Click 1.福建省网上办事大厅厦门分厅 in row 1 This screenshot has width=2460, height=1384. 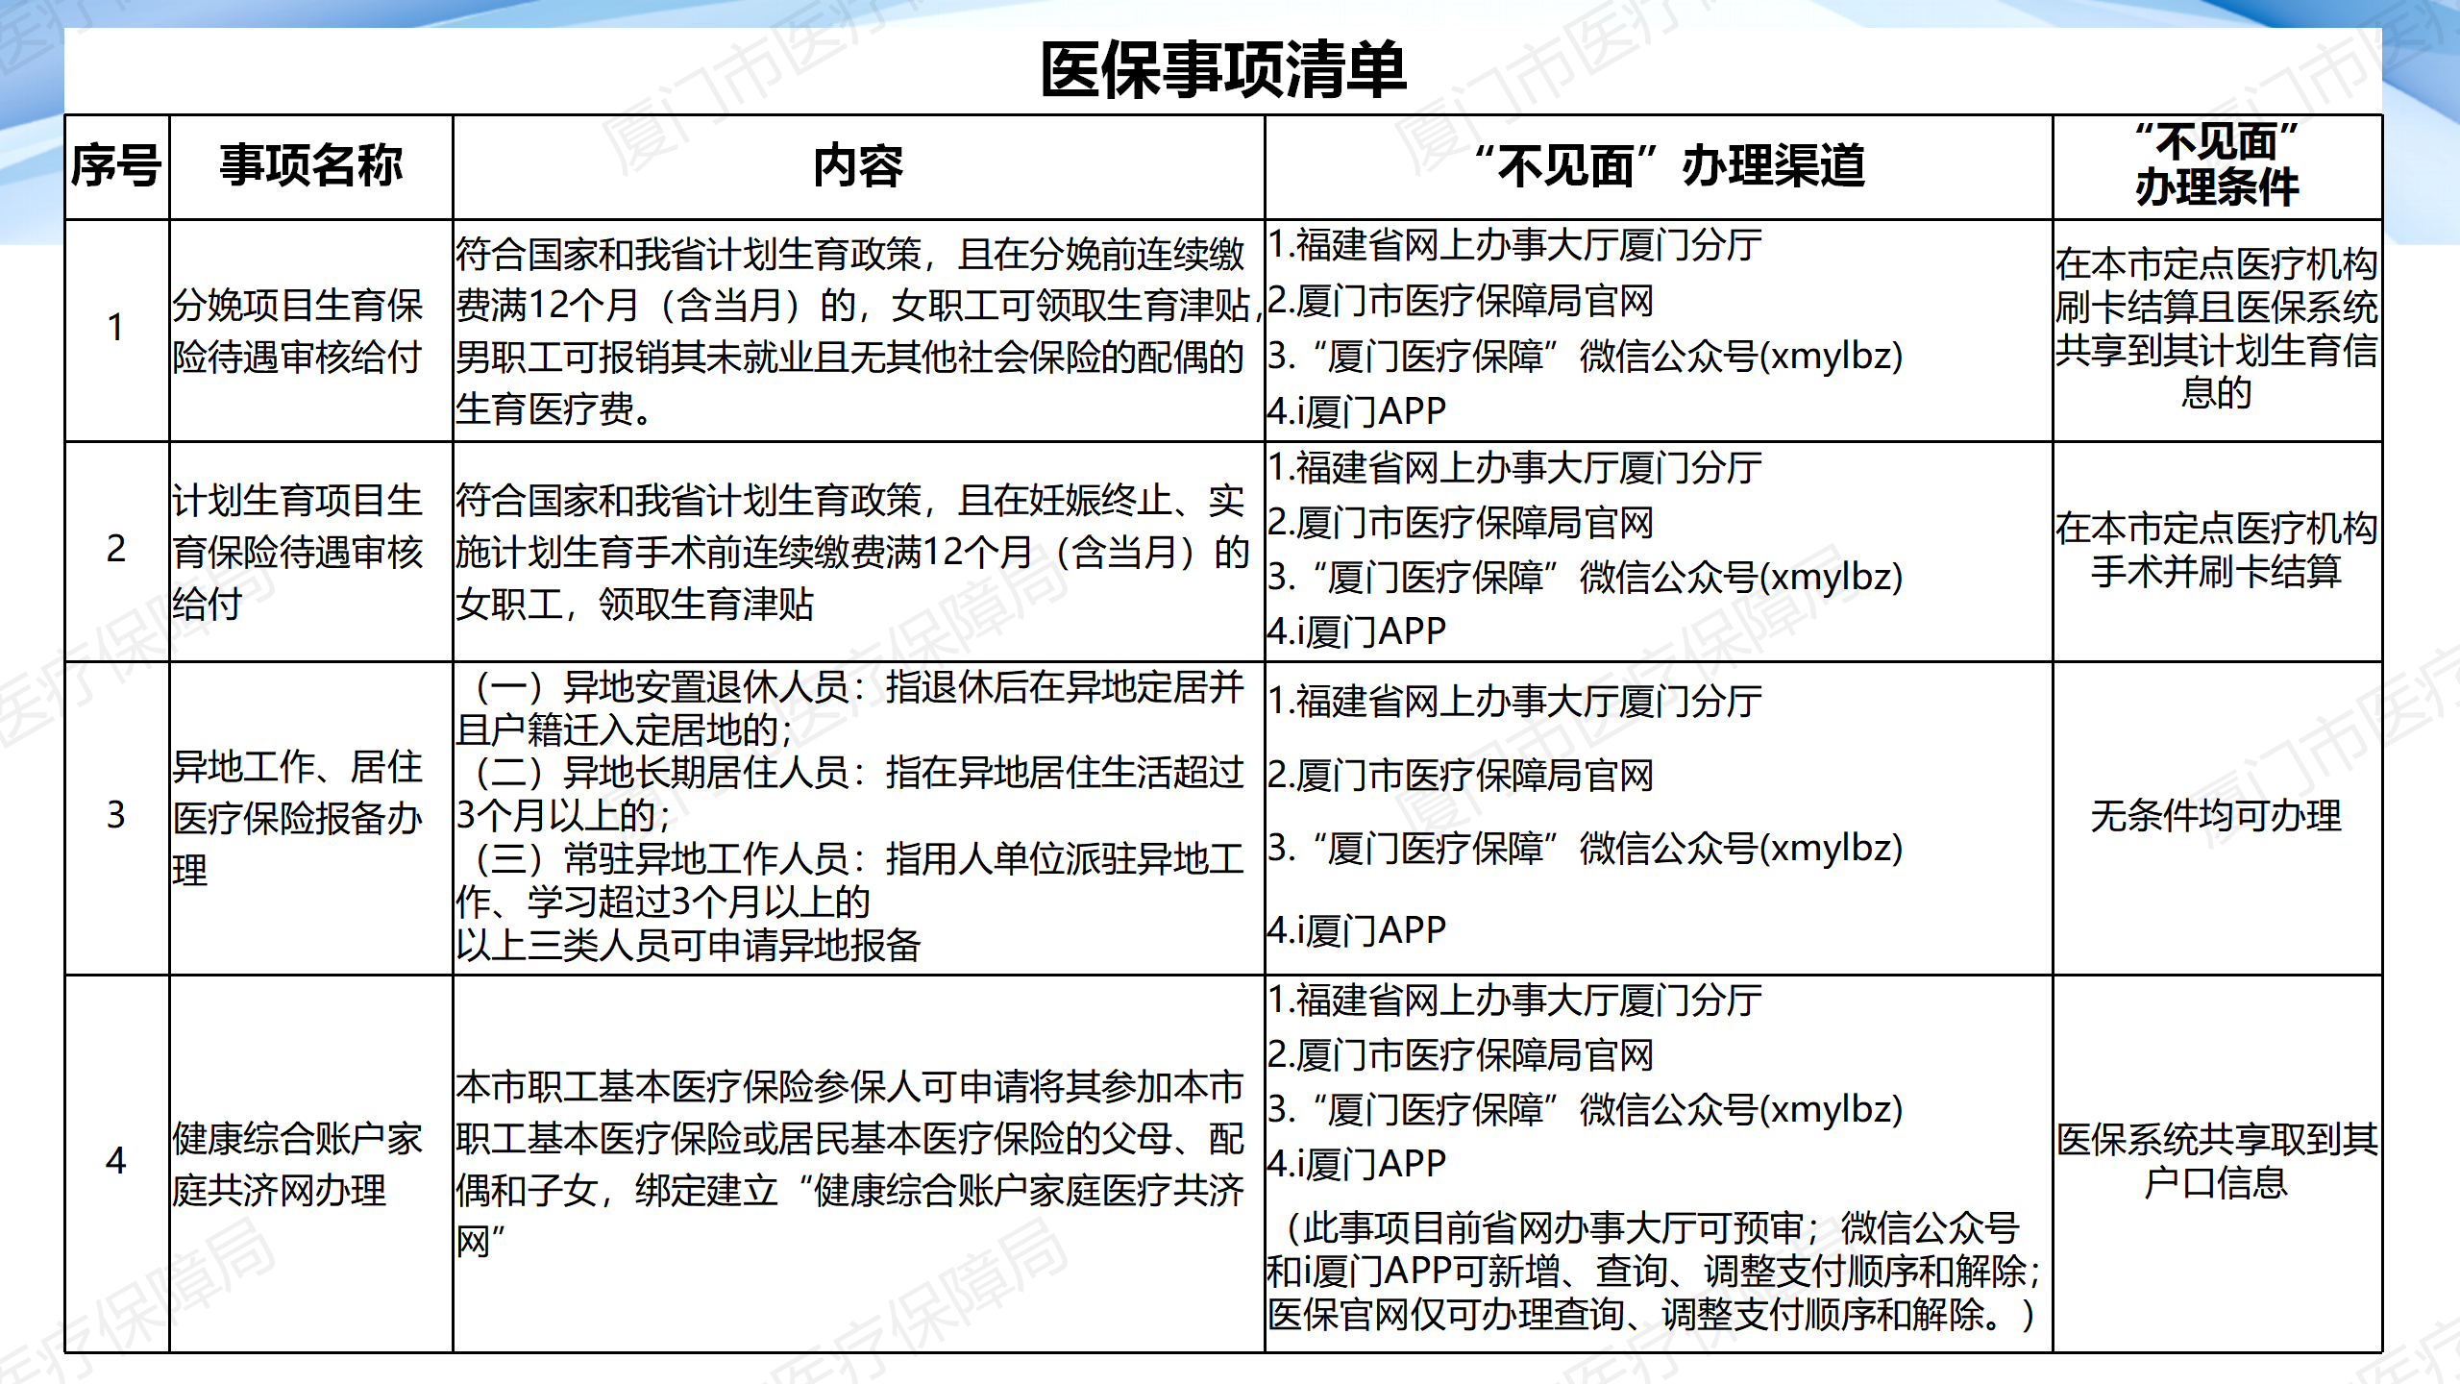[x=1514, y=246]
